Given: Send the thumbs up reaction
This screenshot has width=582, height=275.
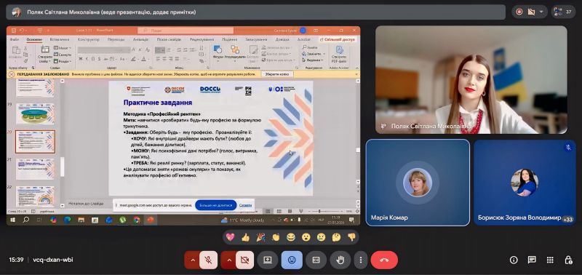Looking at the screenshot, I should point(245,237).
